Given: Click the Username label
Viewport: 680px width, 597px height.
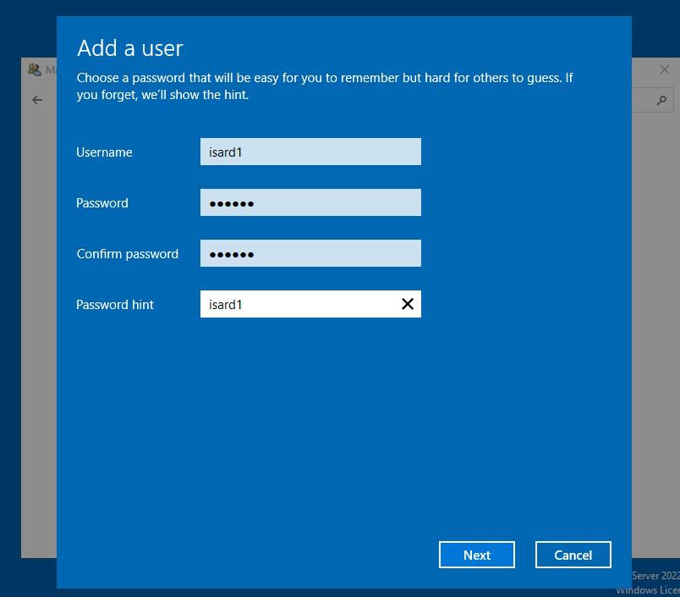Looking at the screenshot, I should [x=104, y=152].
